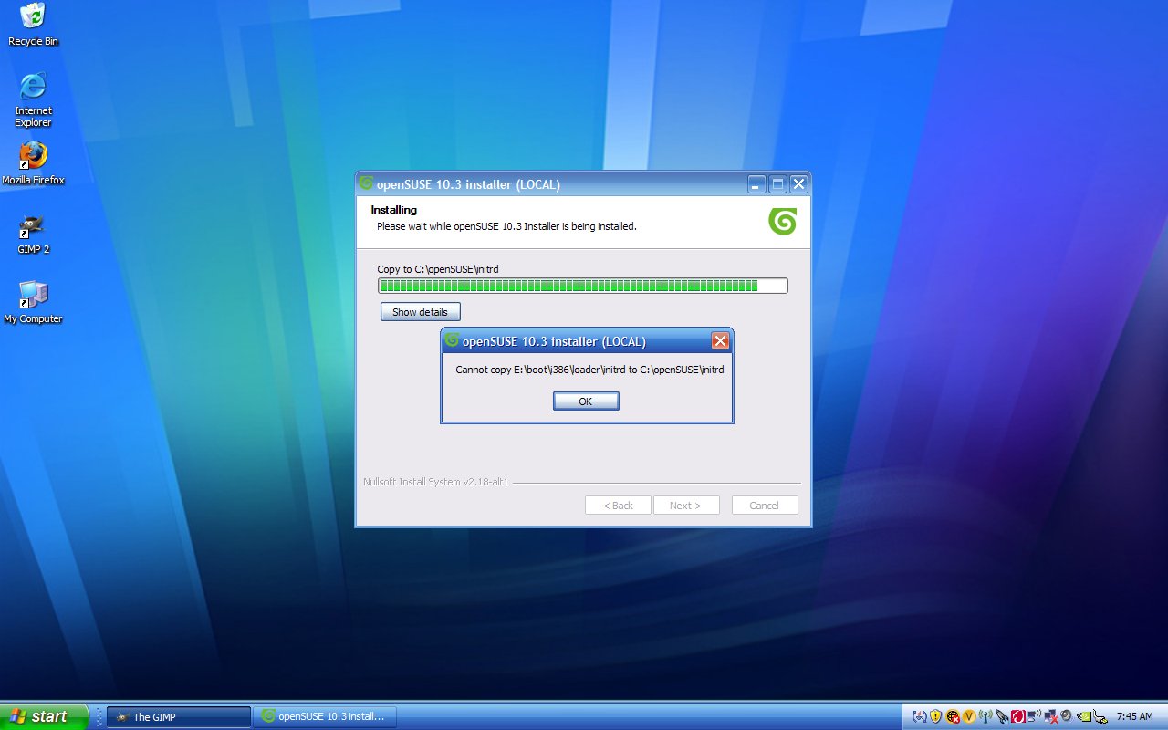Click the Show details button

[420, 312]
